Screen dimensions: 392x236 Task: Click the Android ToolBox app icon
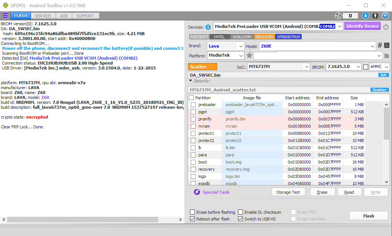coord(6,5)
